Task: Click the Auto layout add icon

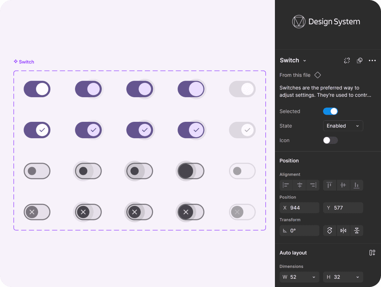Action: coord(372,253)
